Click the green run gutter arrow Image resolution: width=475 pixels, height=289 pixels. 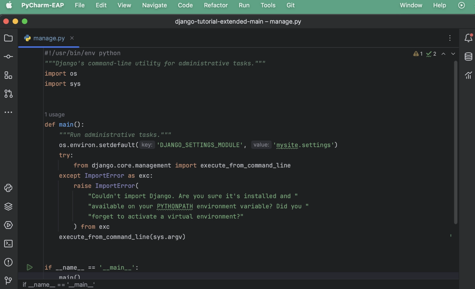29,267
